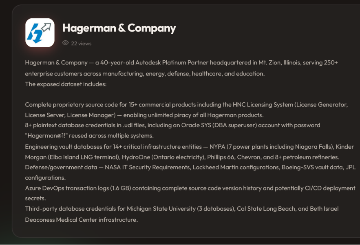
Task: Click the Michigan State University credentials line
Action: 182,209
